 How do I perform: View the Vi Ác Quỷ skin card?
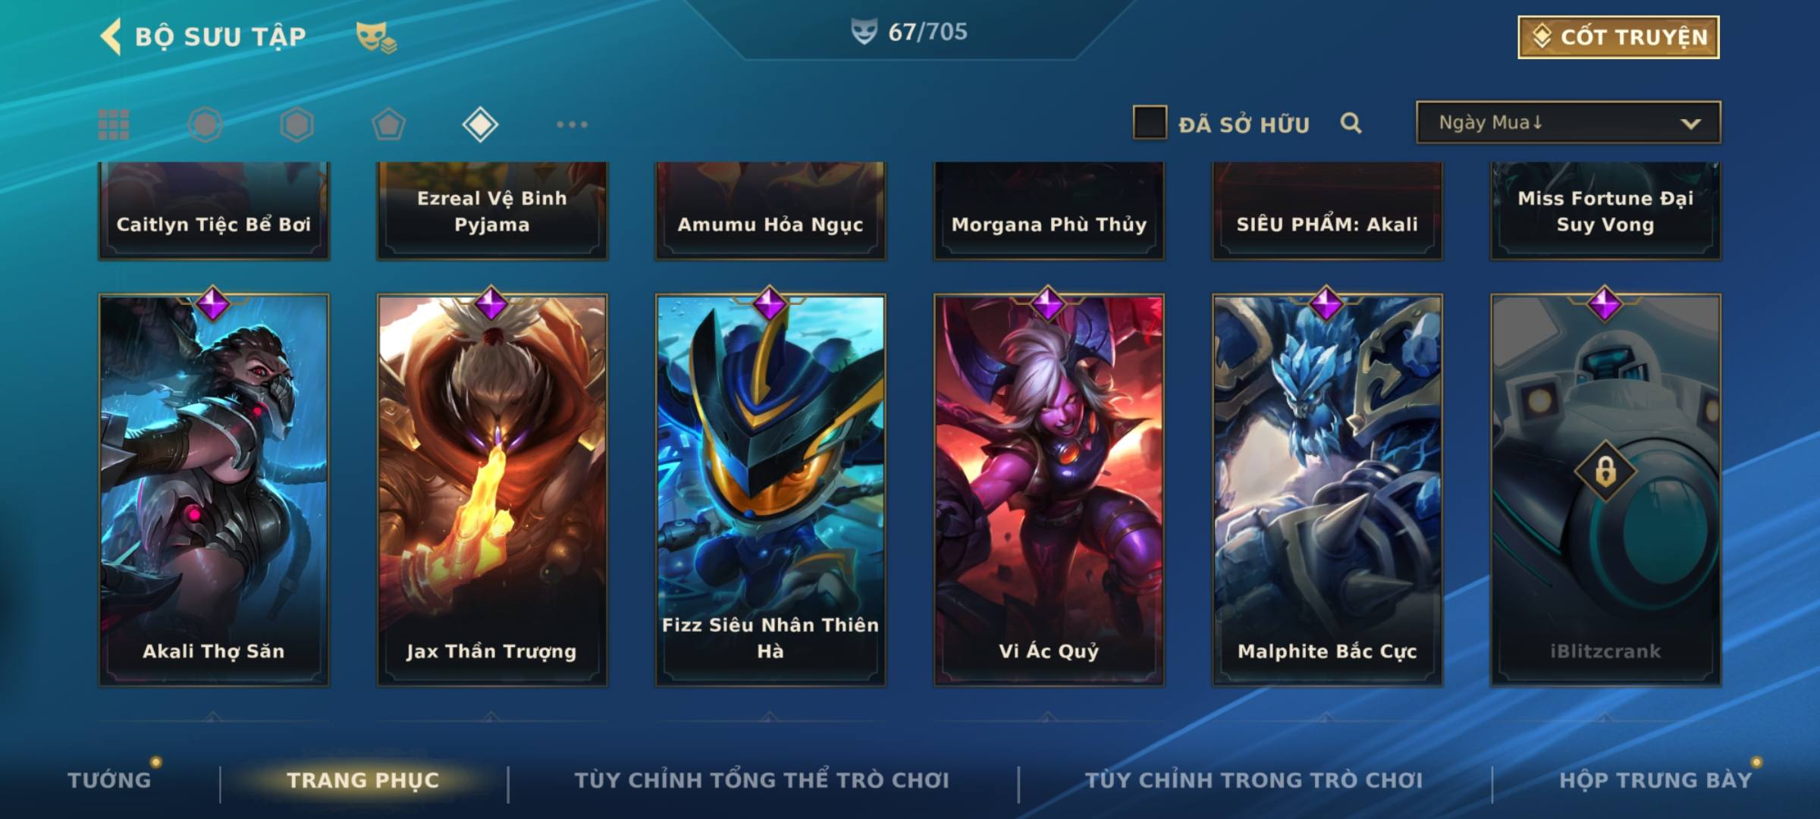point(1049,490)
